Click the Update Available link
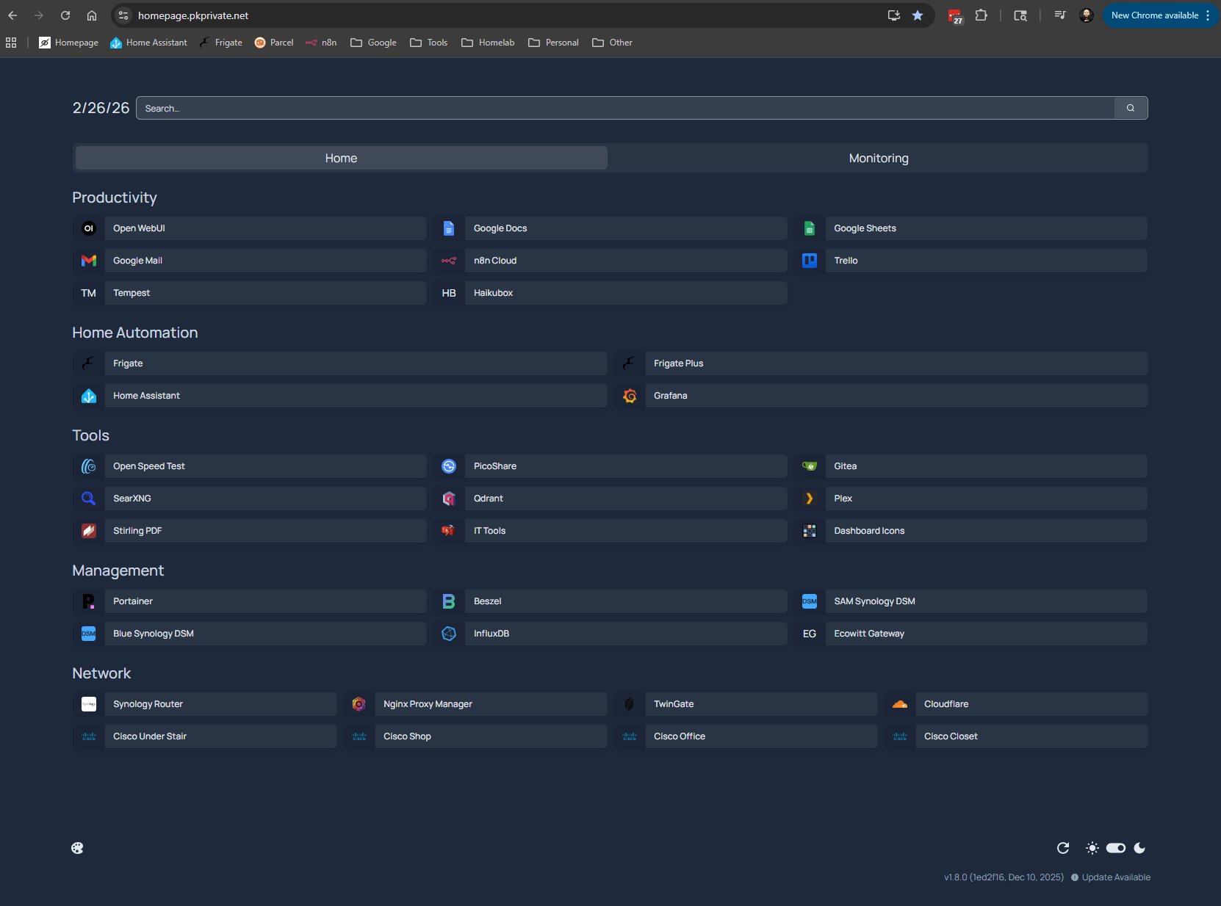Screen dimensions: 1221x906 (x=1115, y=877)
